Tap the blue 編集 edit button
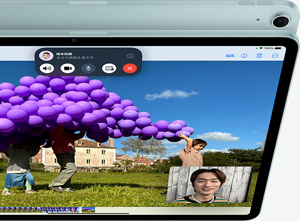This screenshot has width=300, height=221. tap(230, 56)
